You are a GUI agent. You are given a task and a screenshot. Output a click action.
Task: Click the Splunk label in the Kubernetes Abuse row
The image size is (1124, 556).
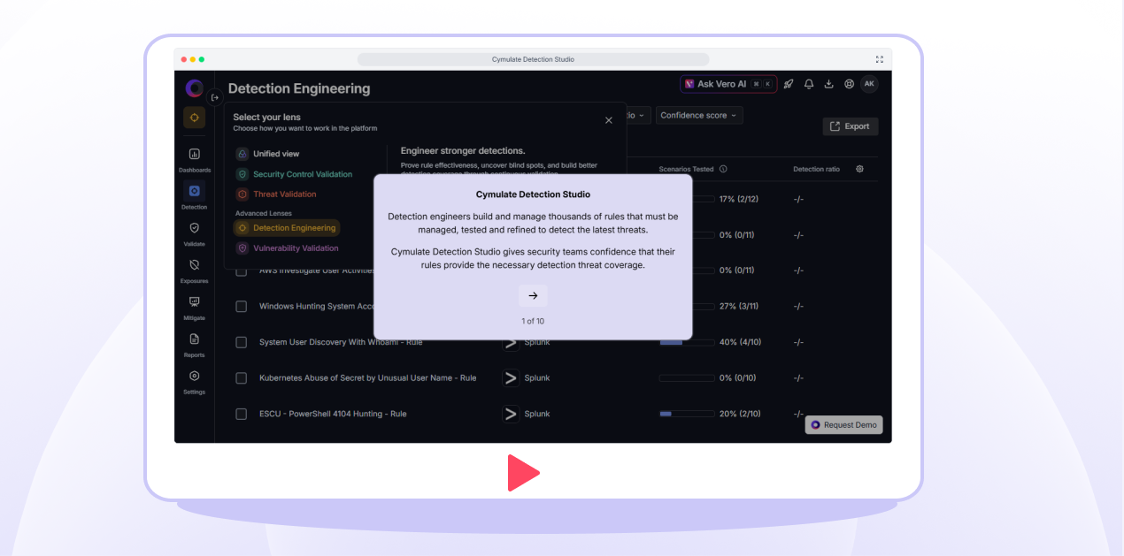point(537,378)
